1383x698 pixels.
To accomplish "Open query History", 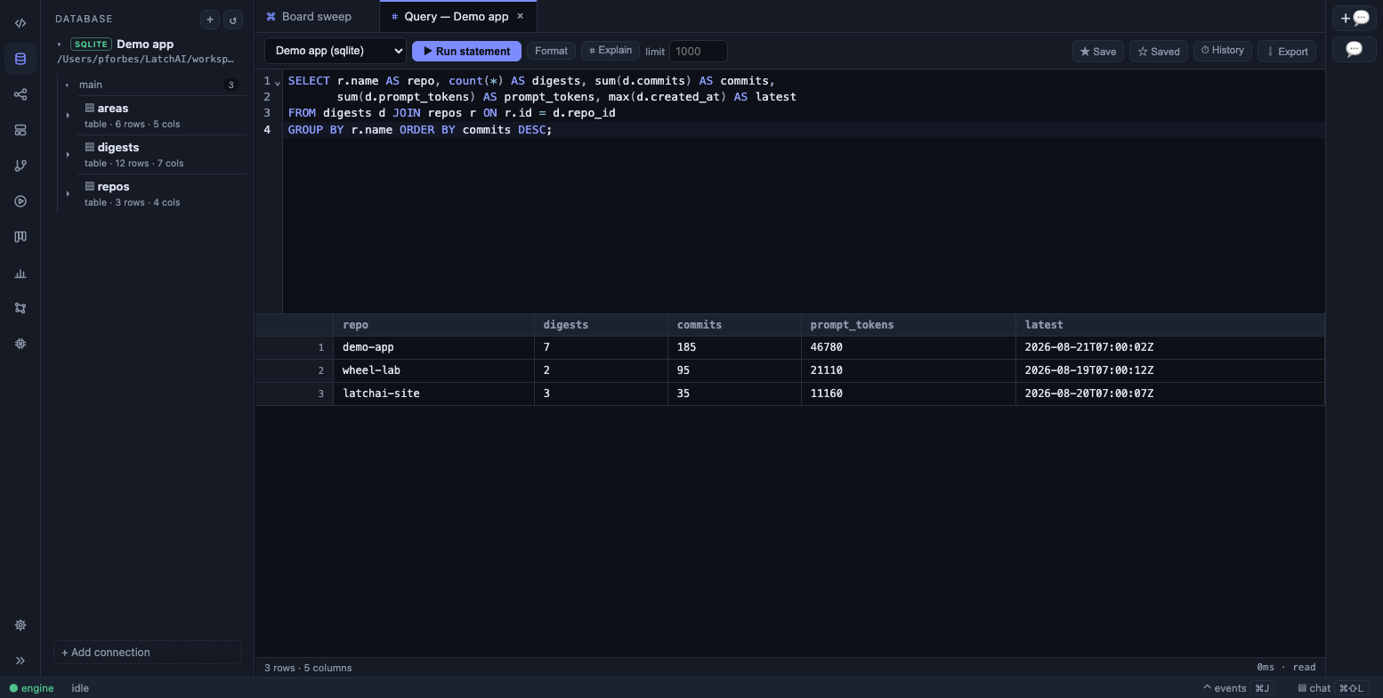I will 1222,51.
